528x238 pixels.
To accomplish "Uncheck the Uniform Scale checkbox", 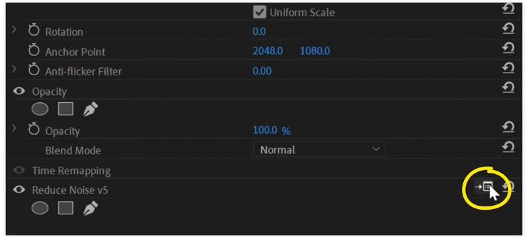I will [x=259, y=12].
